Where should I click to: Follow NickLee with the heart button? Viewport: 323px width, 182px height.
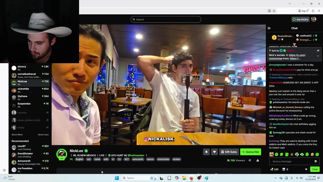tap(214, 152)
